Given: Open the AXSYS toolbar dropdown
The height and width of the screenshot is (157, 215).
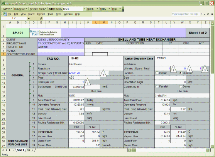Looking at the screenshot, I should 7,9.
